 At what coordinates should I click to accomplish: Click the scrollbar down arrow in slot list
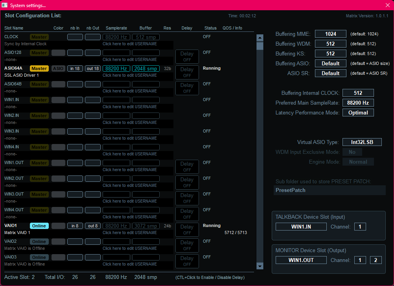coord(260,266)
